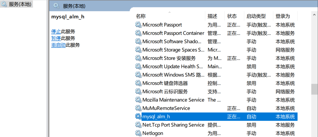Viewport: 318px width, 137px height.
Task: Click the gear icon for Microsoft Passport Container
Action: tap(138, 33)
